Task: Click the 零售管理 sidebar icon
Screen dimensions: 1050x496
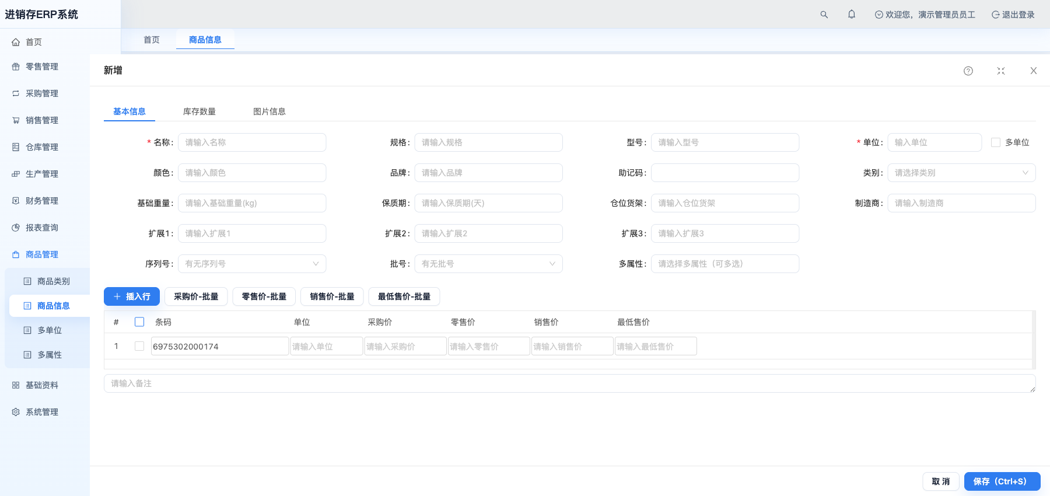Action: click(x=16, y=67)
